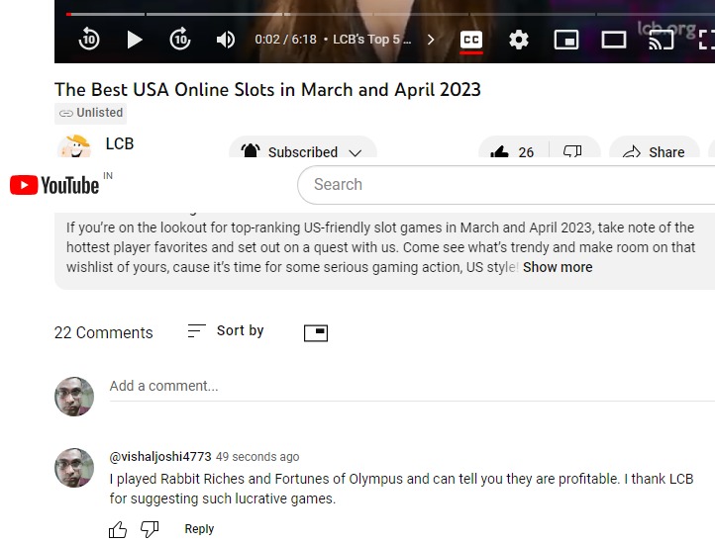Go to YouTube home via logo
The width and height of the screenshot is (715, 544).
click(x=54, y=185)
